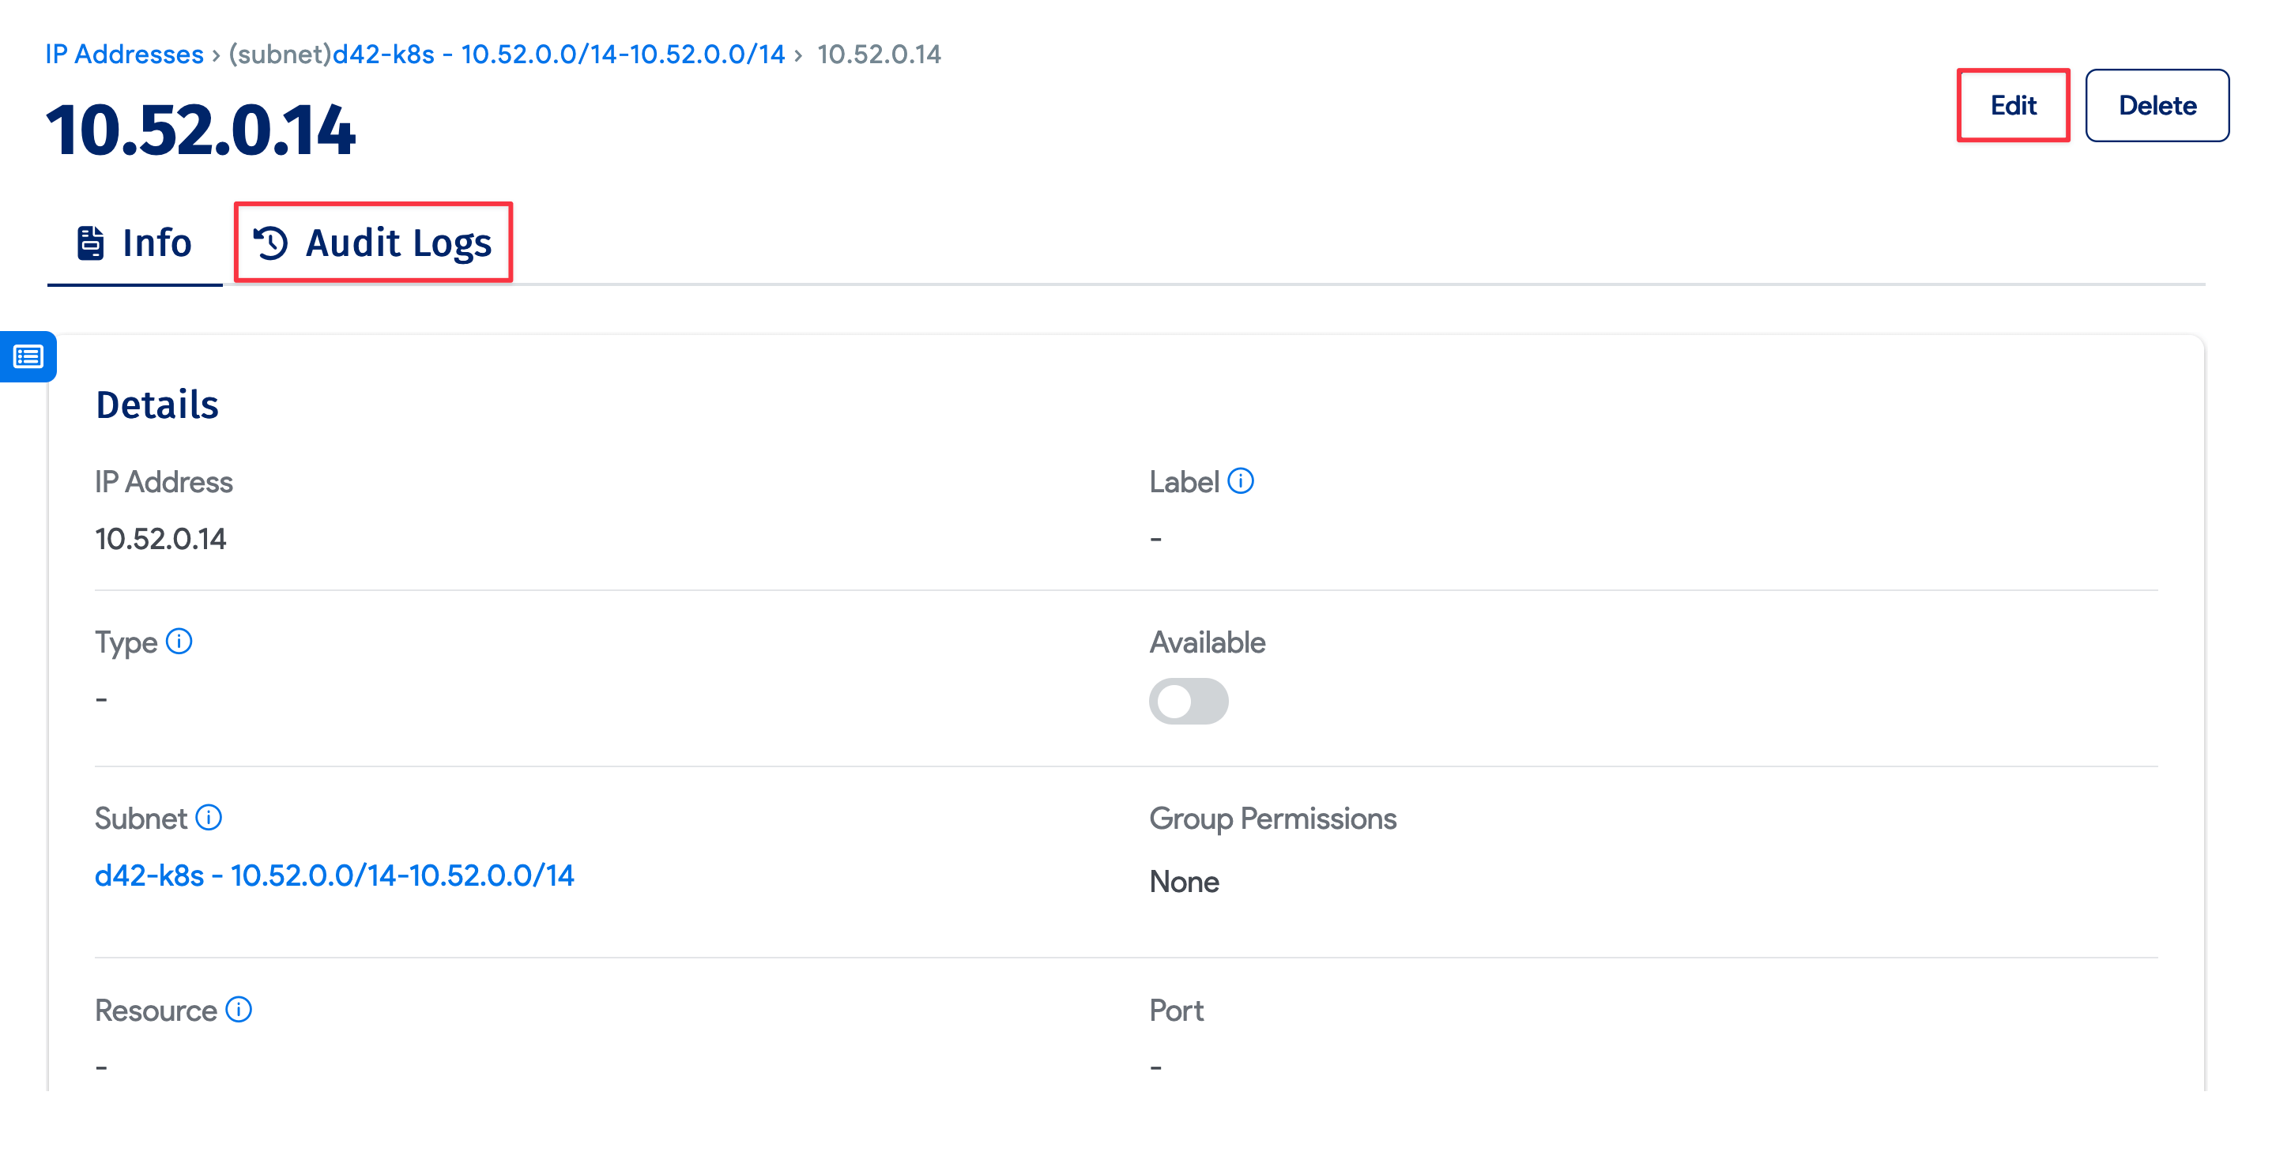The width and height of the screenshot is (2276, 1152).
Task: Select the 10.52.0.14 breadcrumb entry
Action: (x=878, y=55)
